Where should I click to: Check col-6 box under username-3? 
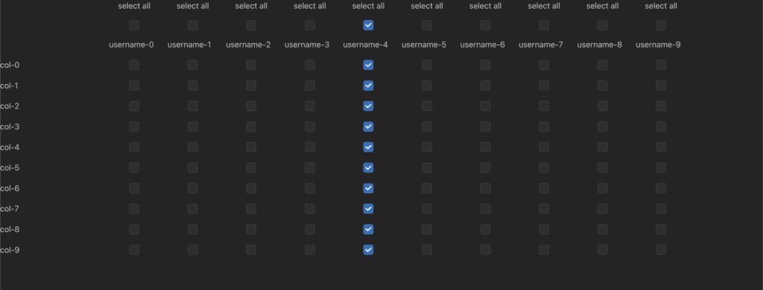coord(310,188)
